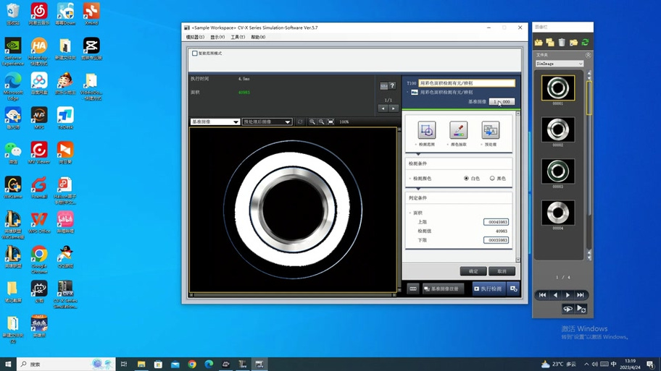Open CV-X Series Simulation desktop shortcut

(65, 294)
